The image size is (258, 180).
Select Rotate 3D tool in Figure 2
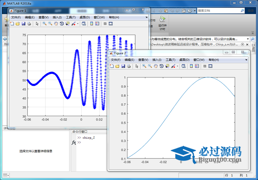tap(161, 66)
